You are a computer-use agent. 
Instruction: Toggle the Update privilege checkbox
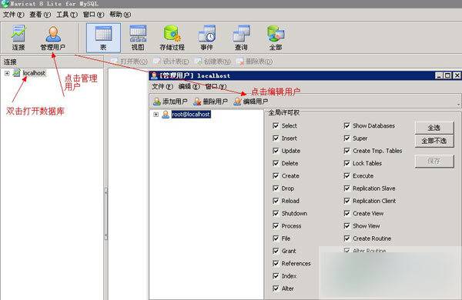tap(276, 151)
